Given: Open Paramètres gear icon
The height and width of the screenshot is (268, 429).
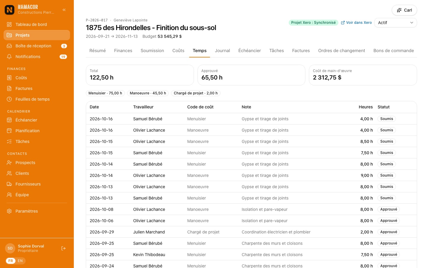Looking at the screenshot, I should (x=9, y=211).
